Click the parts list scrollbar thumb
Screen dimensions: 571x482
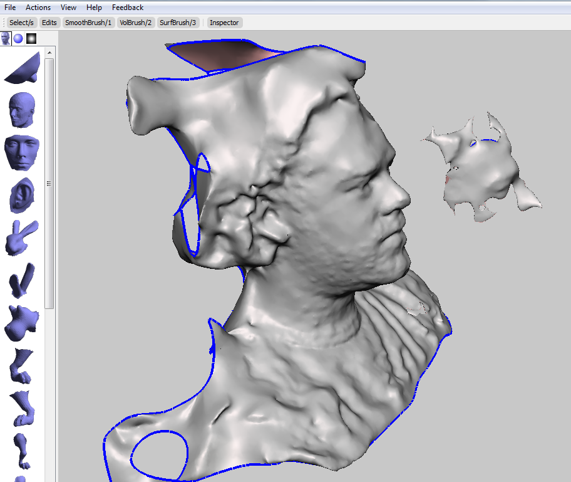[49, 184]
